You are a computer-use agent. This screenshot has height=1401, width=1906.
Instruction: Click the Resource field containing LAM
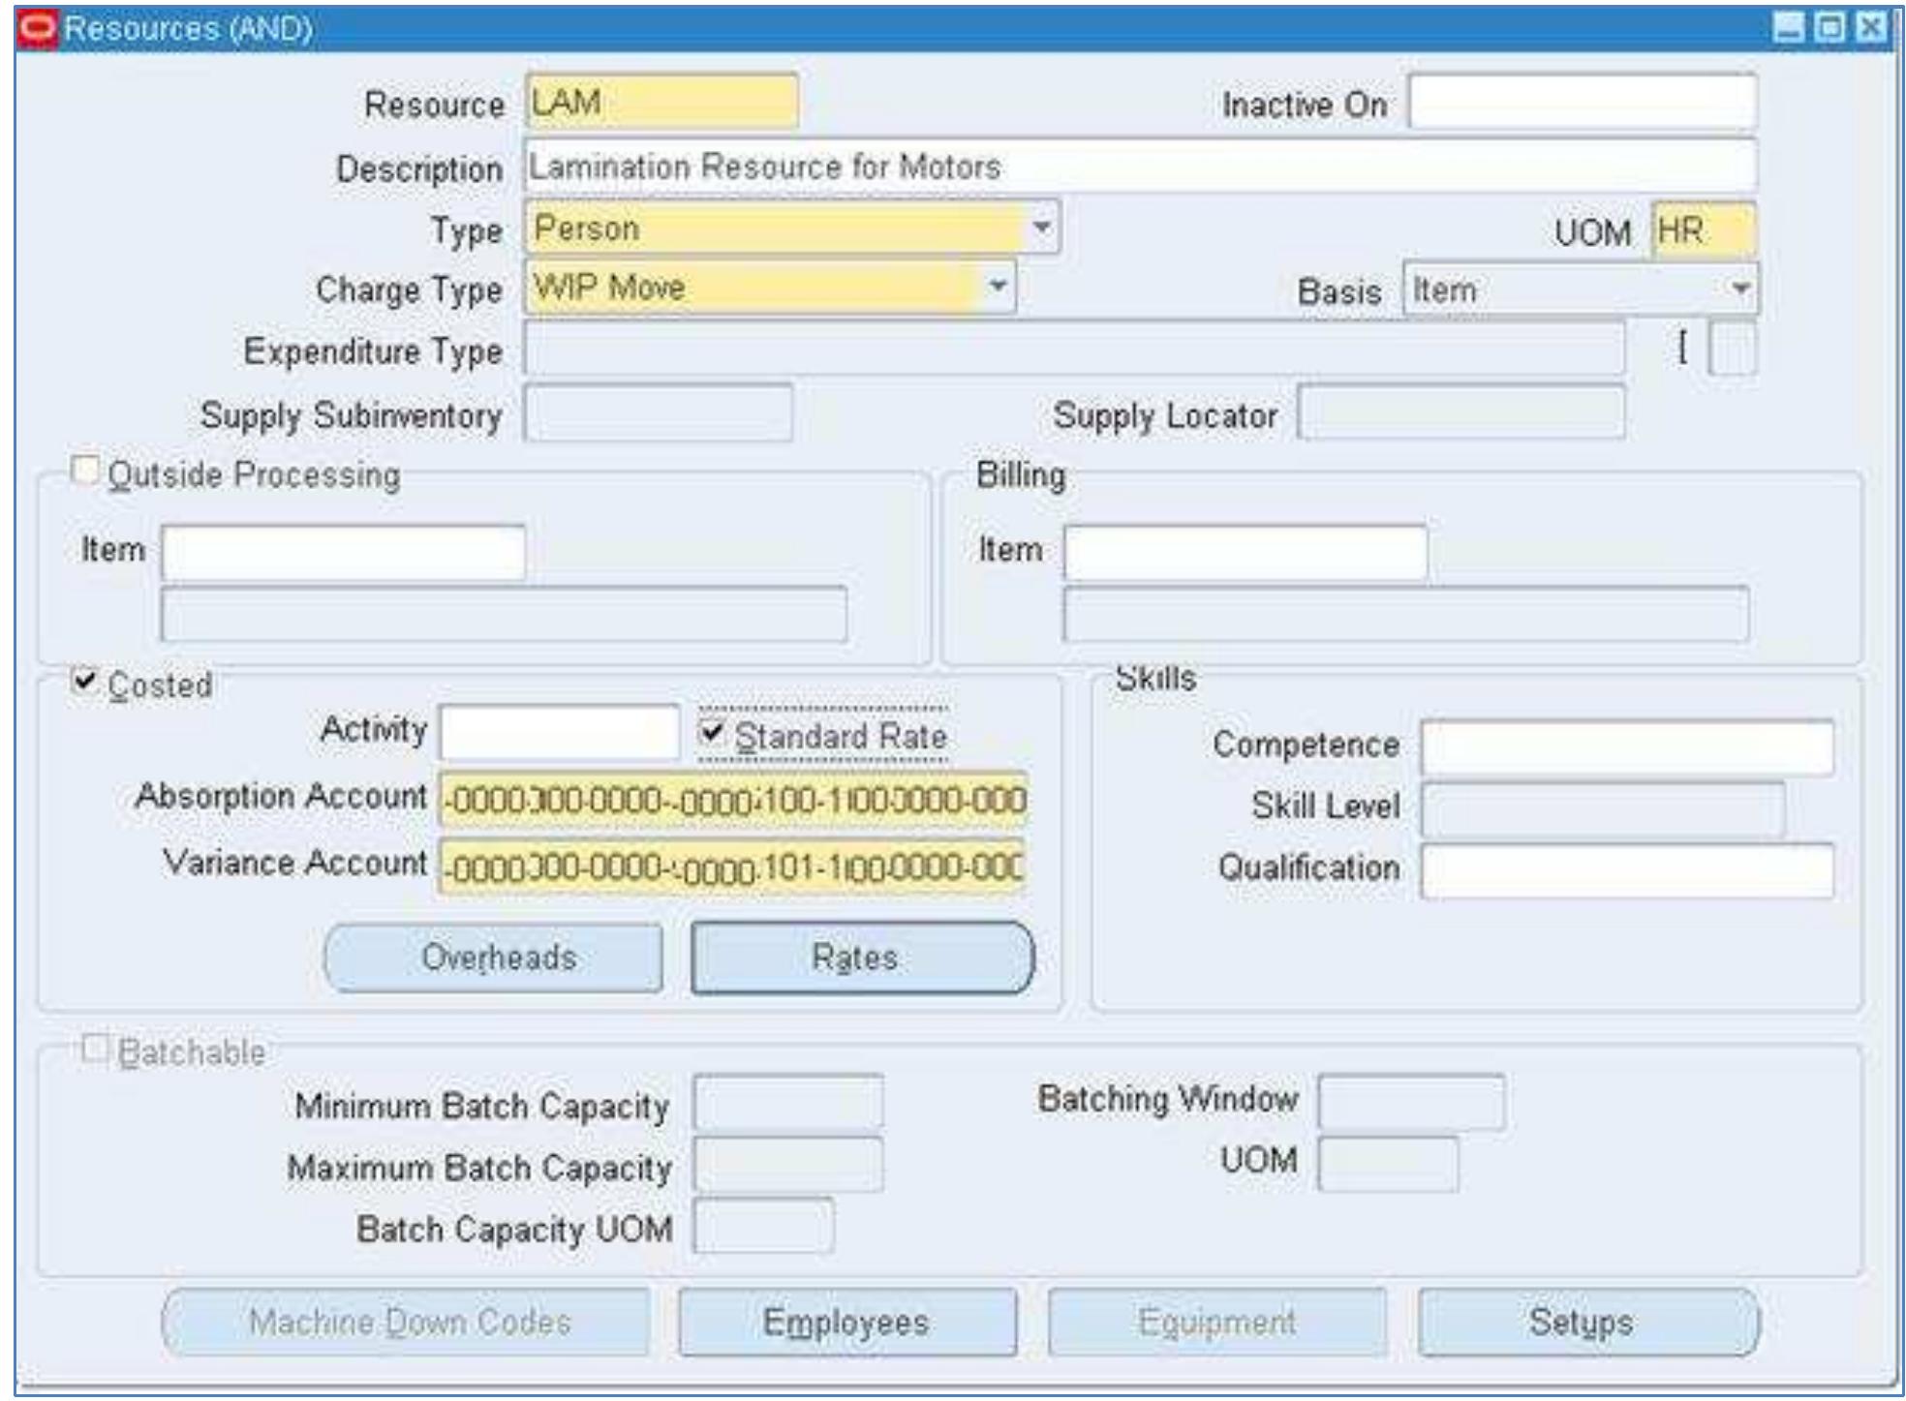(x=662, y=102)
